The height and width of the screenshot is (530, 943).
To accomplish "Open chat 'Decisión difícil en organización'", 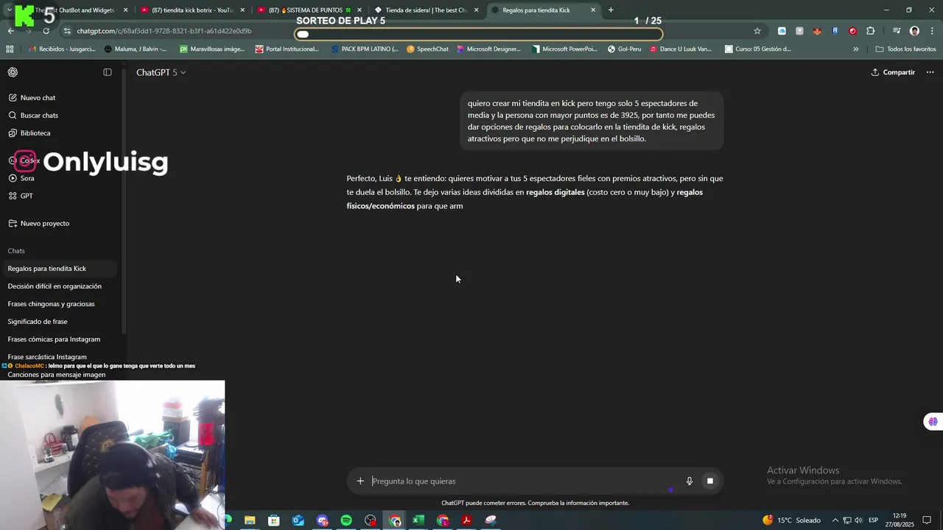I will click(x=55, y=286).
